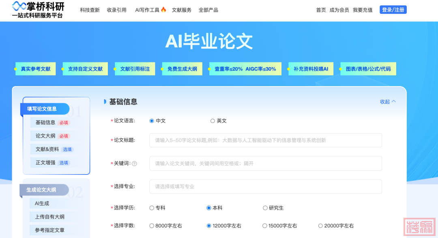Open 科技查新 in top navigation
Viewport: 438px width, 238px height.
click(90, 10)
